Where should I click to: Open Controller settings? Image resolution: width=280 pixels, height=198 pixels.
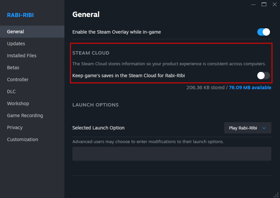coord(18,80)
